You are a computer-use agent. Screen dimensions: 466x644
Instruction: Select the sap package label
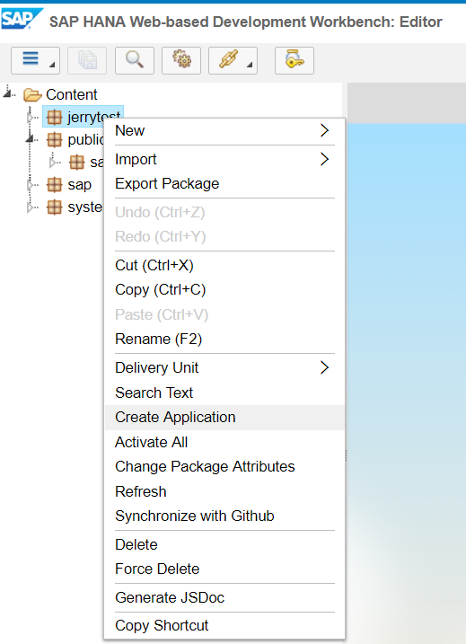80,185
